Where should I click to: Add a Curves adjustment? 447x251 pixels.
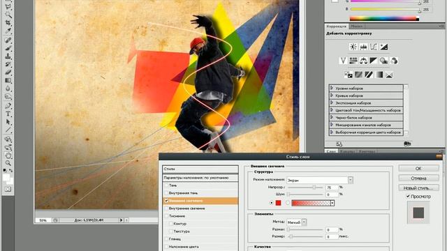point(374,47)
